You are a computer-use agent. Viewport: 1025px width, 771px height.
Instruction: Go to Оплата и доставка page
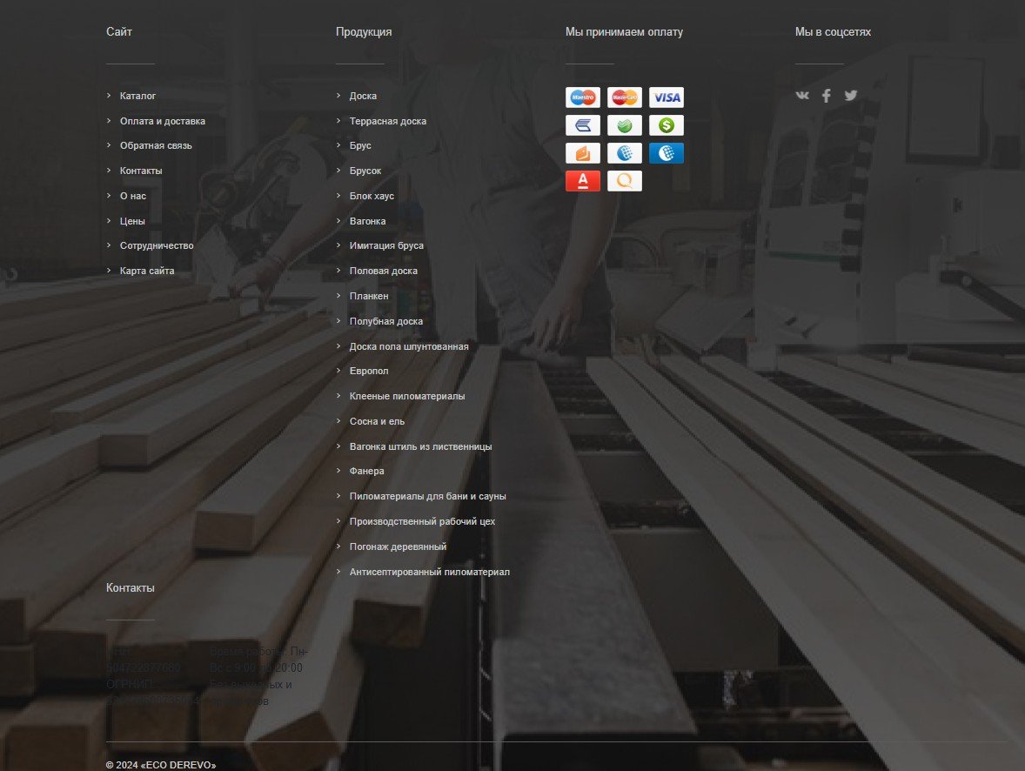click(162, 121)
